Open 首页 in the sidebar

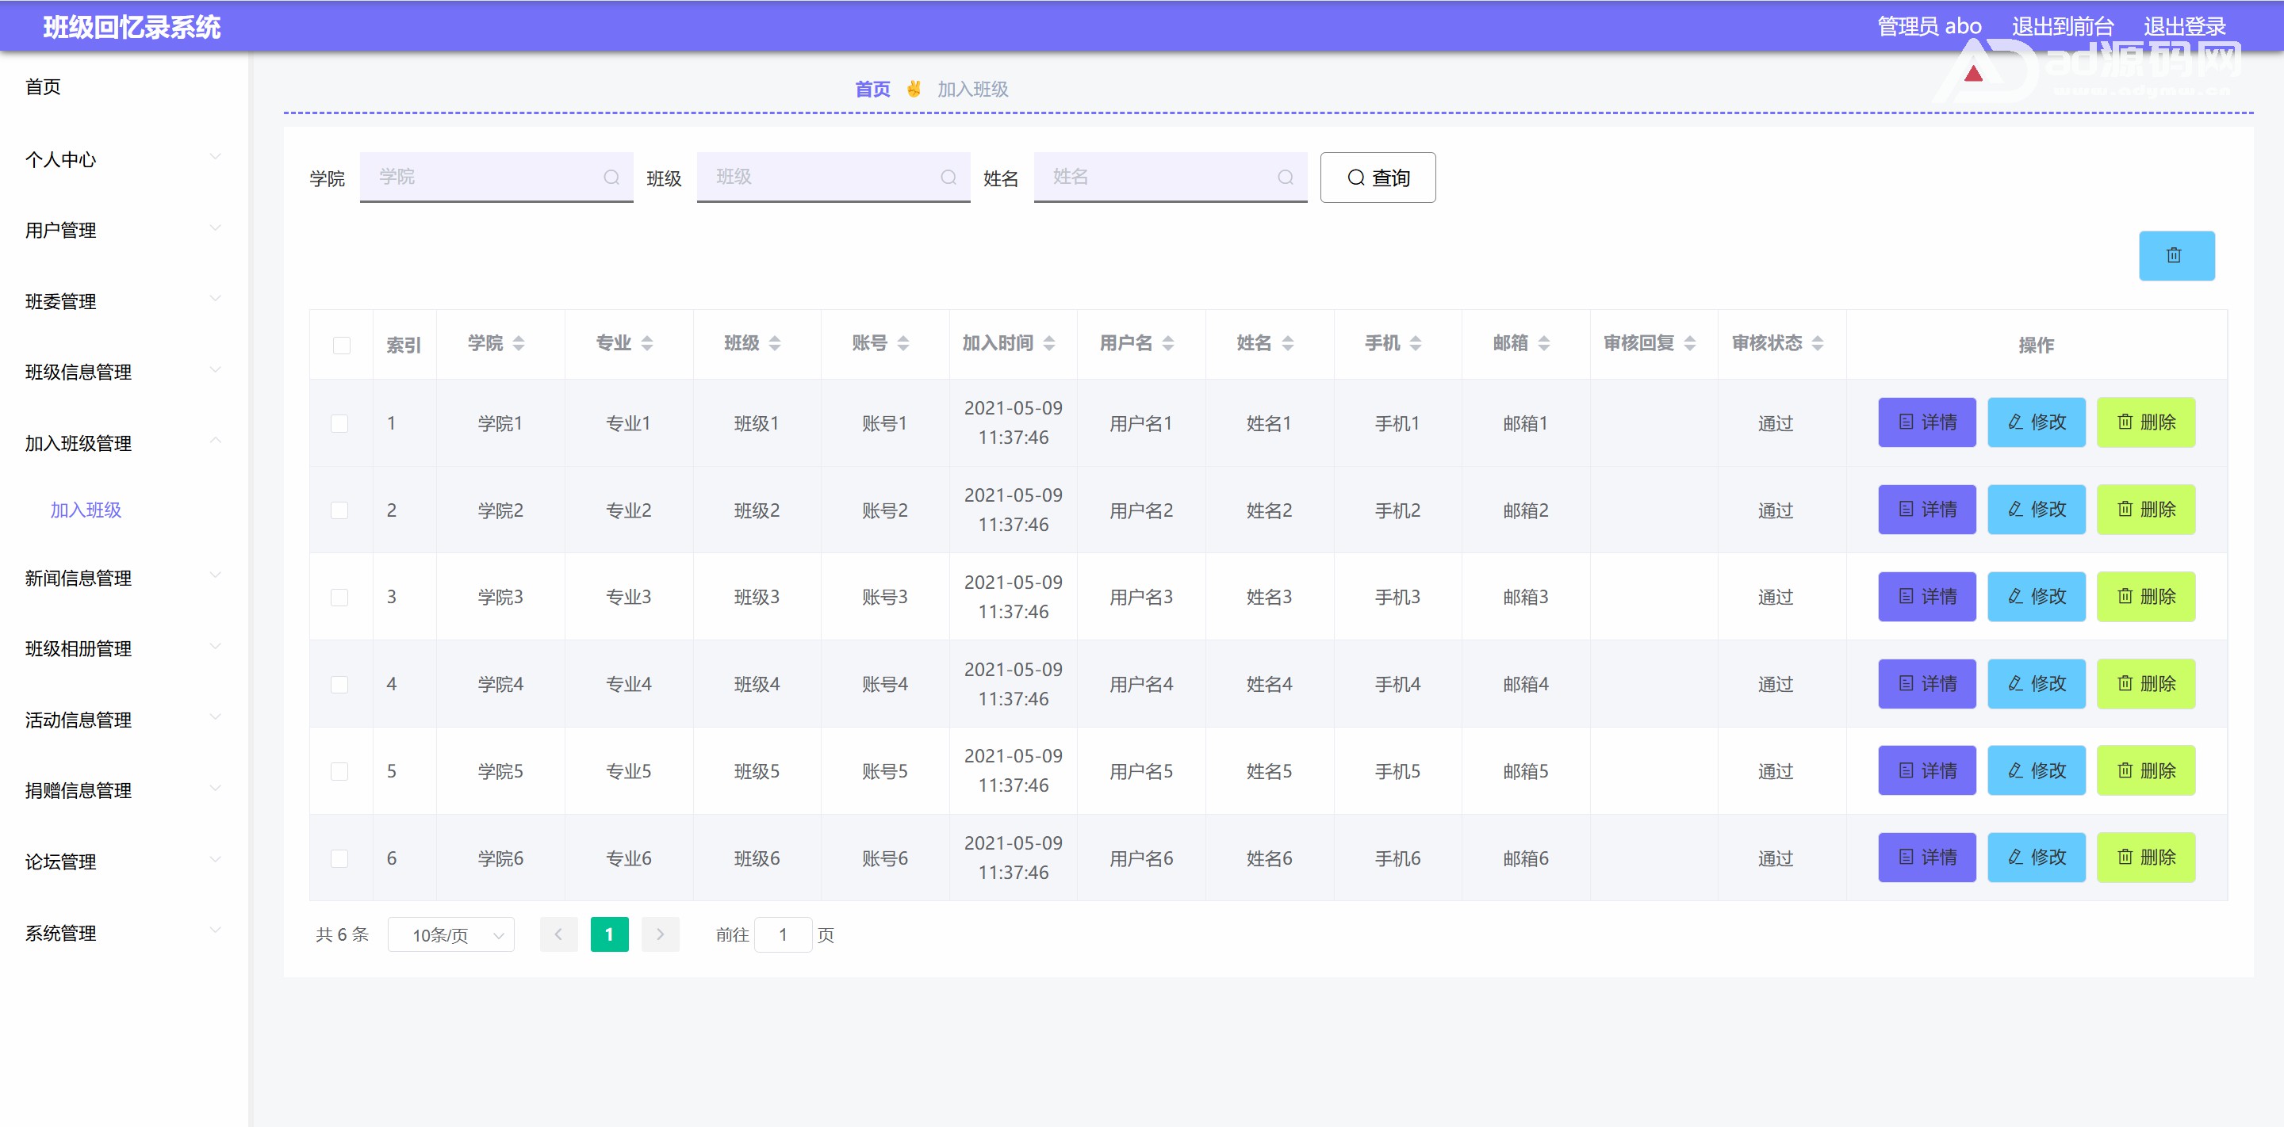pyautogui.click(x=44, y=87)
